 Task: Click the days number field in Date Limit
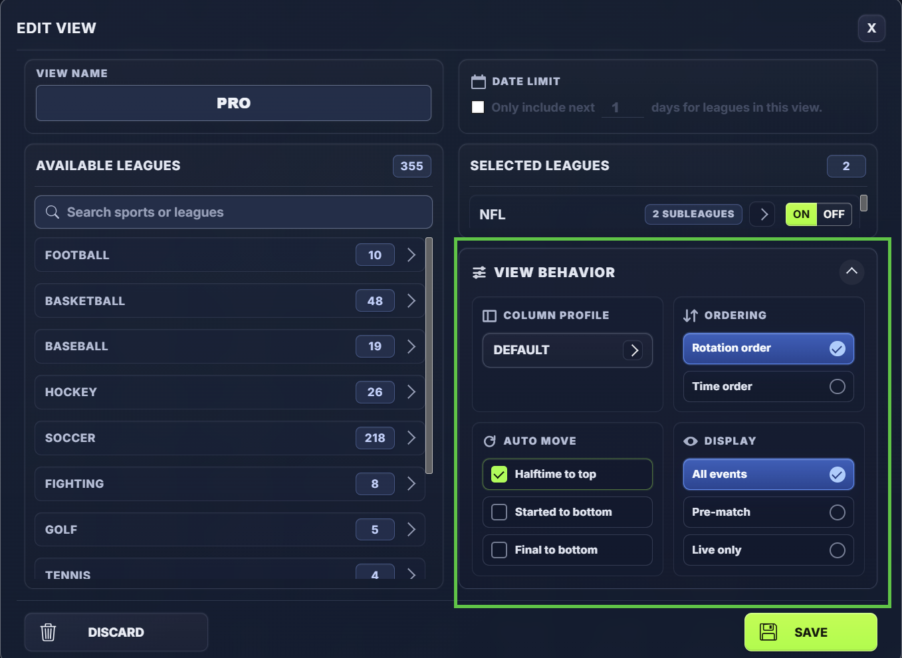(x=622, y=108)
